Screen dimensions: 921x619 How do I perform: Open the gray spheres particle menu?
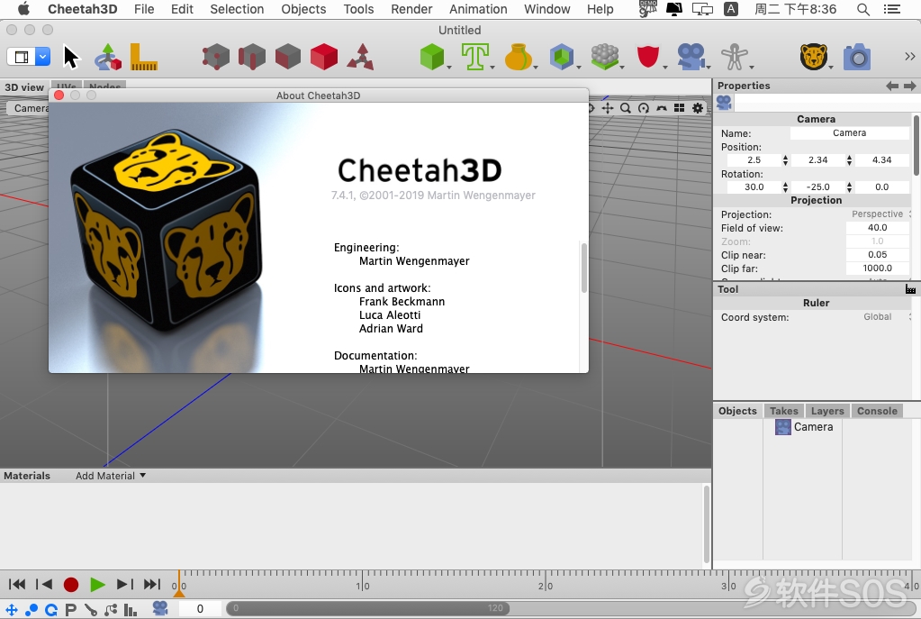(607, 57)
